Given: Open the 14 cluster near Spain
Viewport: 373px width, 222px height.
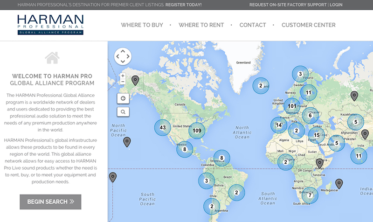Looking at the screenshot, I should [x=279, y=125].
